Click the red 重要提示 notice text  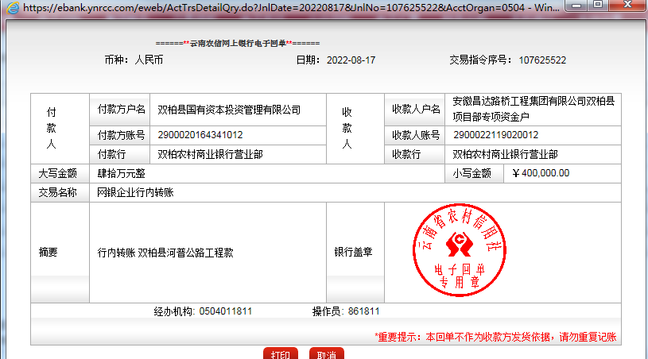pos(495,337)
